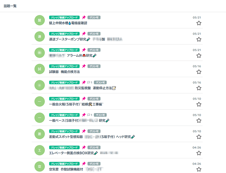Image resolution: width=226 pixels, height=173 pixels.
Task: Open 差動式スポット型感知器 ヘッド研究 topic
Action: click(x=92, y=137)
